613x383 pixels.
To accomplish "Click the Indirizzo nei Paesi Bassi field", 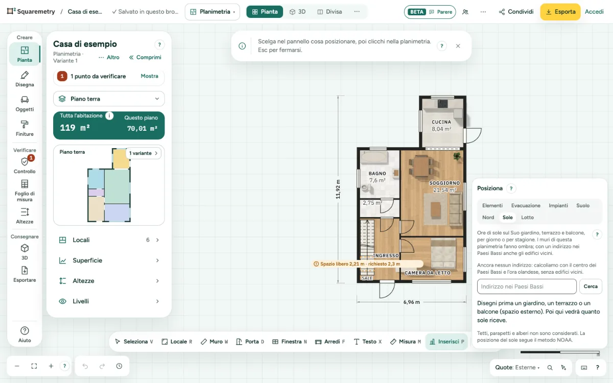I will coord(527,286).
